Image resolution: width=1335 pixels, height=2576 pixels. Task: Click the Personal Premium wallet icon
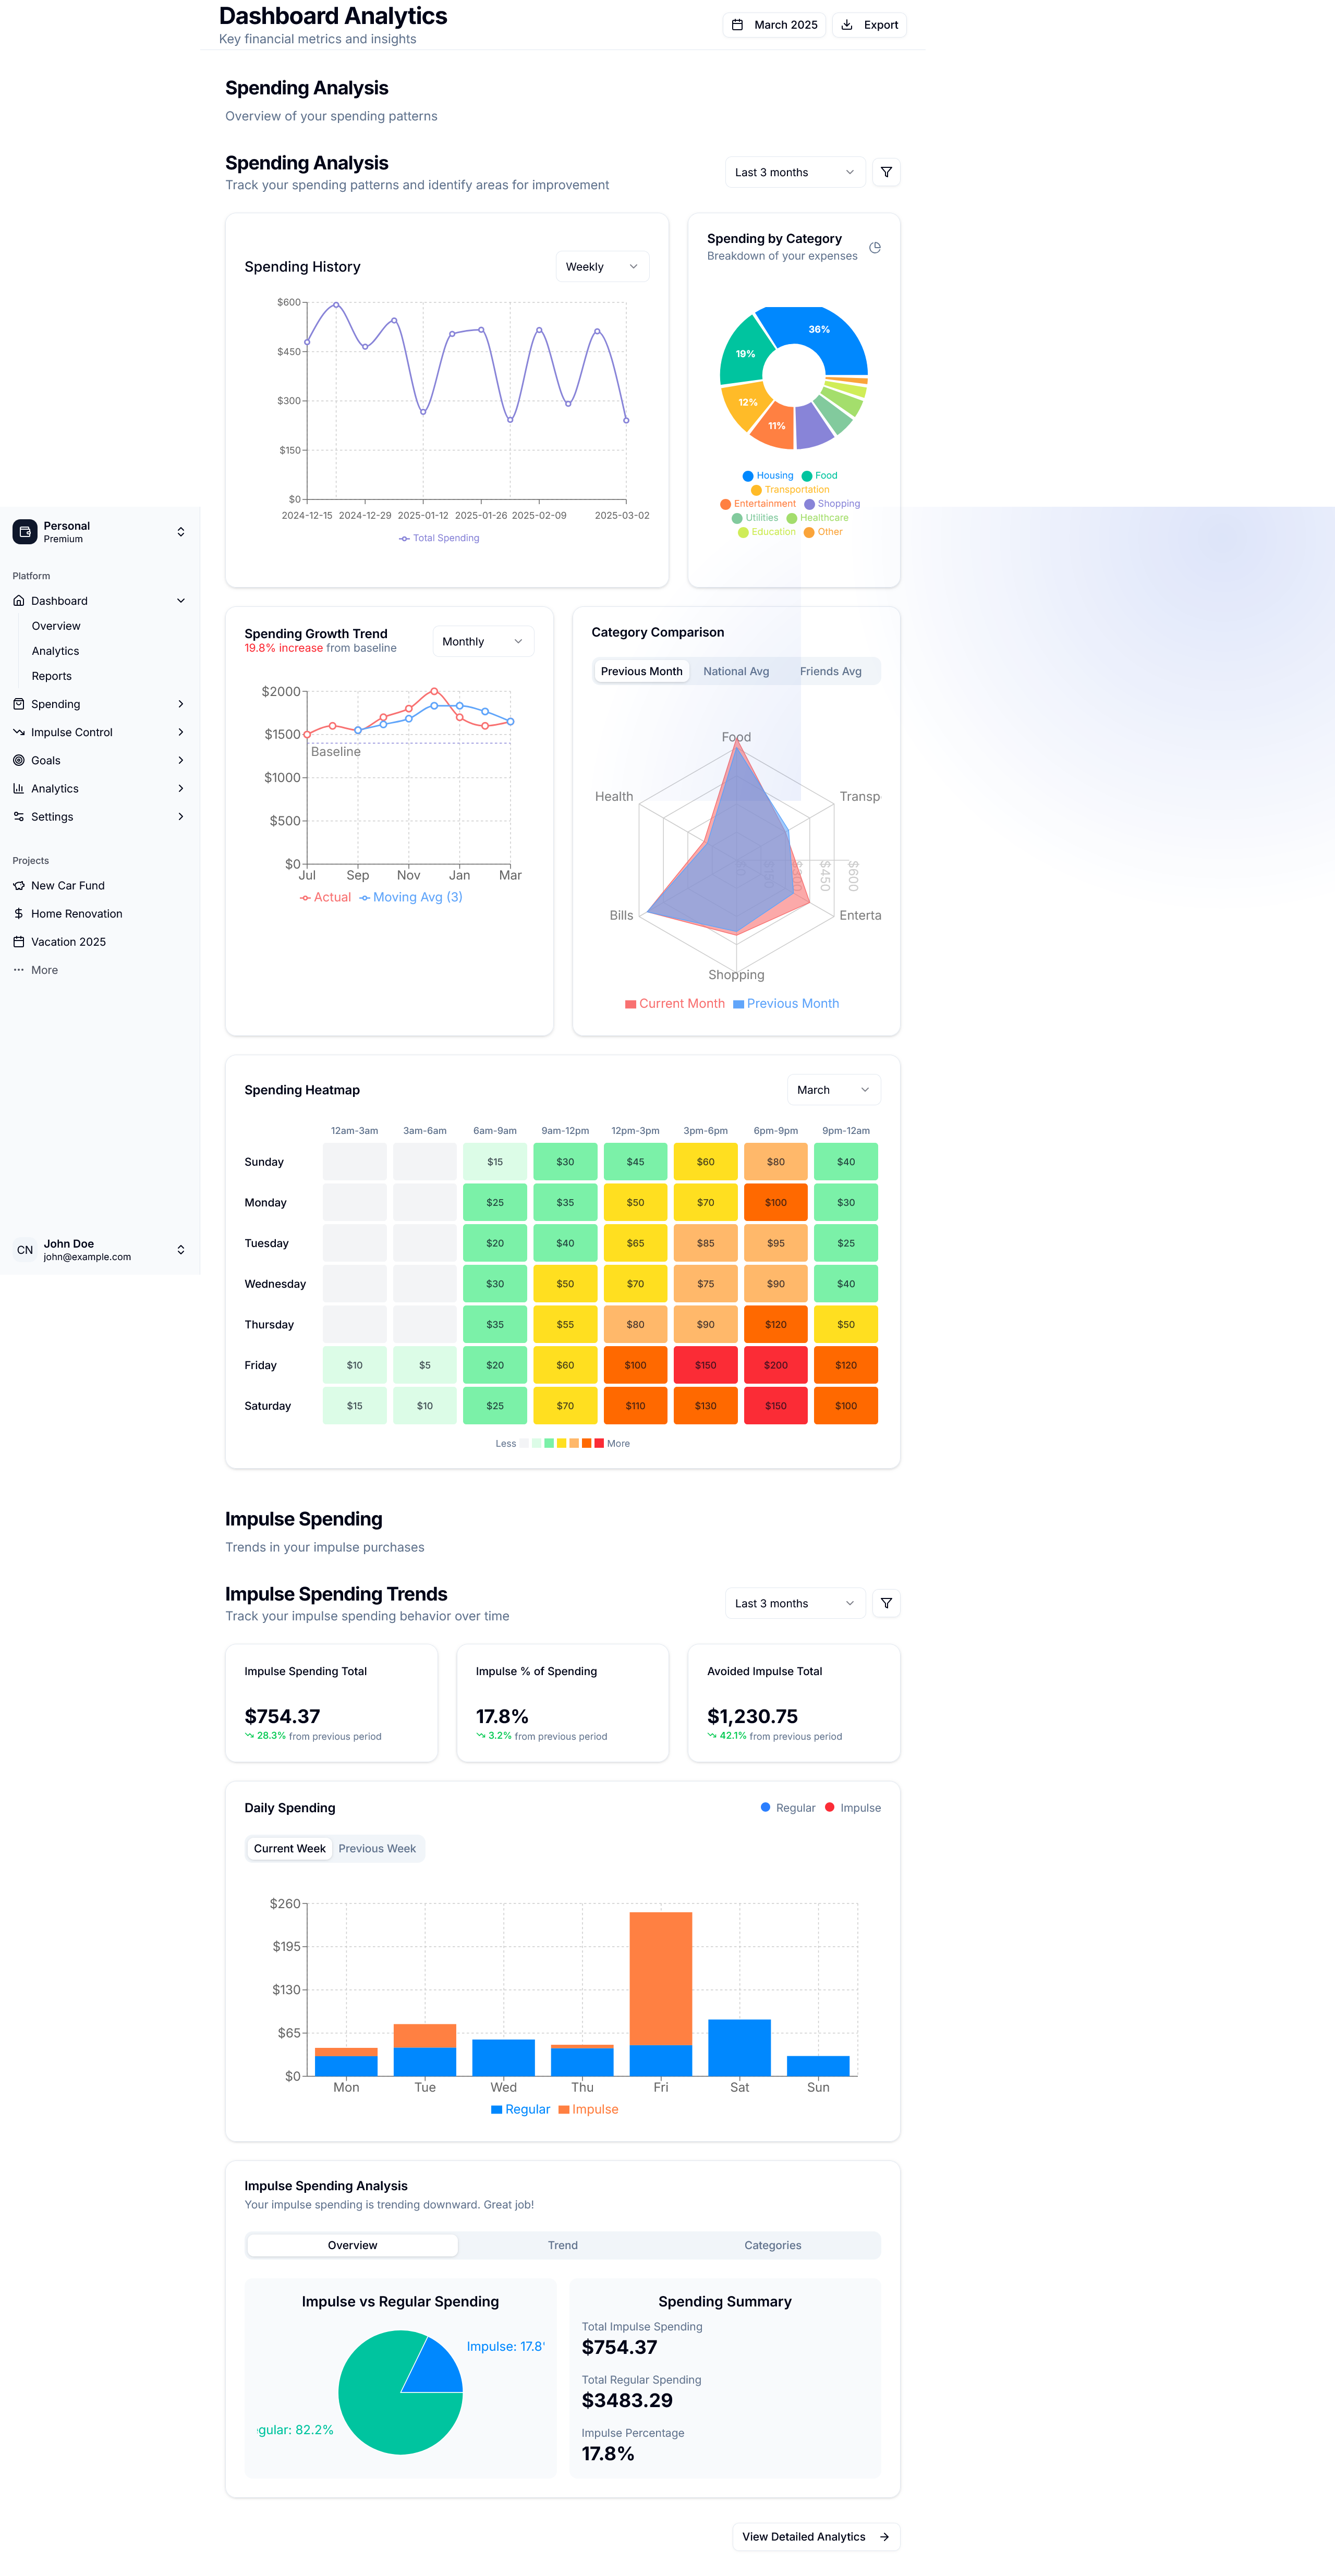[25, 532]
